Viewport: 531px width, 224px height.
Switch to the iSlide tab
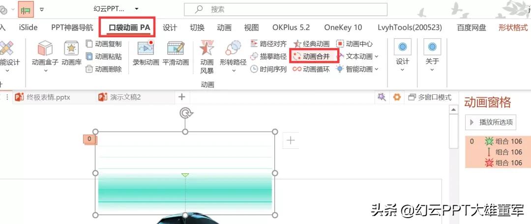[x=29, y=28]
